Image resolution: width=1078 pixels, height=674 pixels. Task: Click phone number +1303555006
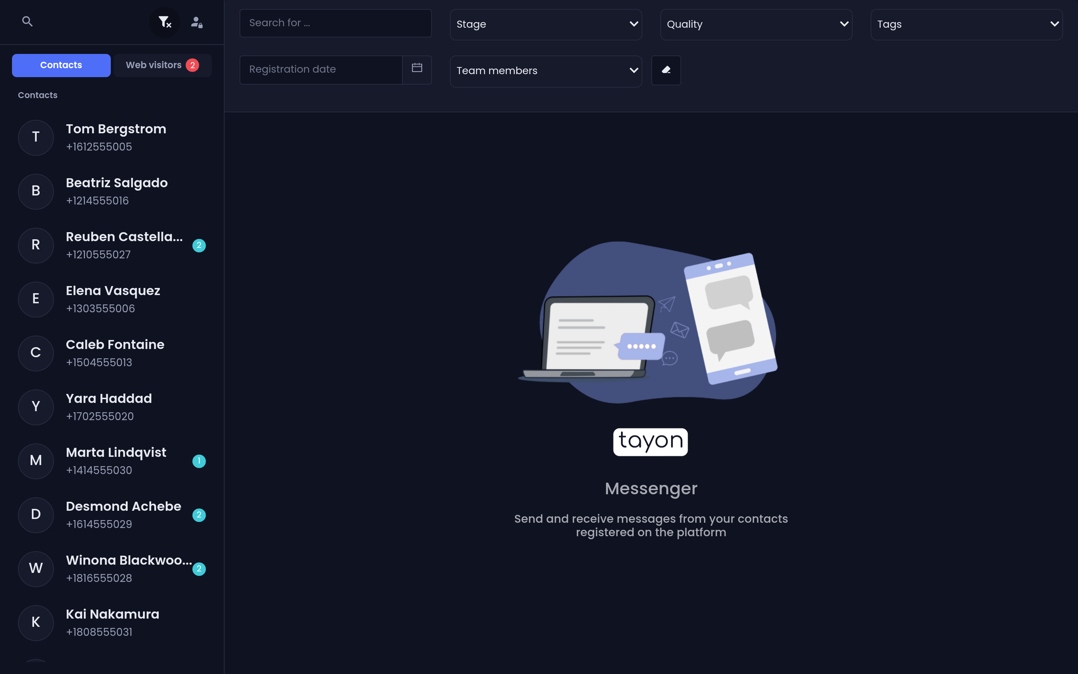[x=100, y=309]
